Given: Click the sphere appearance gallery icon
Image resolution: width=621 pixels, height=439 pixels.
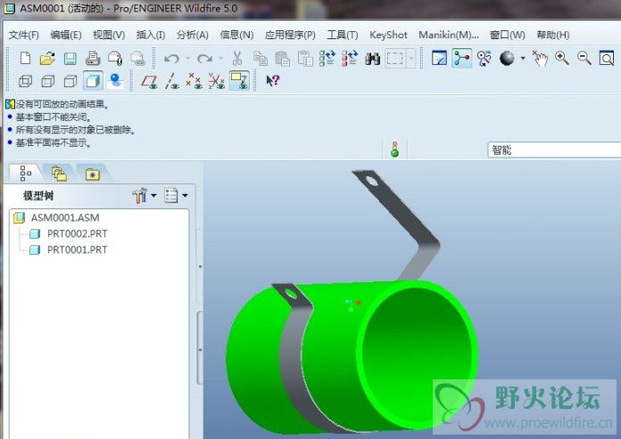Looking at the screenshot, I should (x=507, y=59).
